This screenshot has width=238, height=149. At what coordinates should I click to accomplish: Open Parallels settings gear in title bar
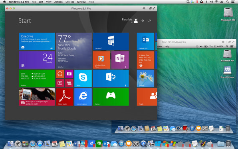tap(144, 8)
